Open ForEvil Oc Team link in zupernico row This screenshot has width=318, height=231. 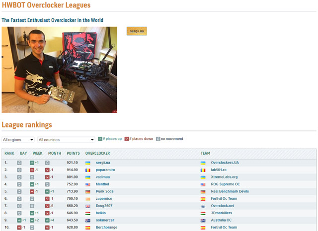tap(224, 199)
